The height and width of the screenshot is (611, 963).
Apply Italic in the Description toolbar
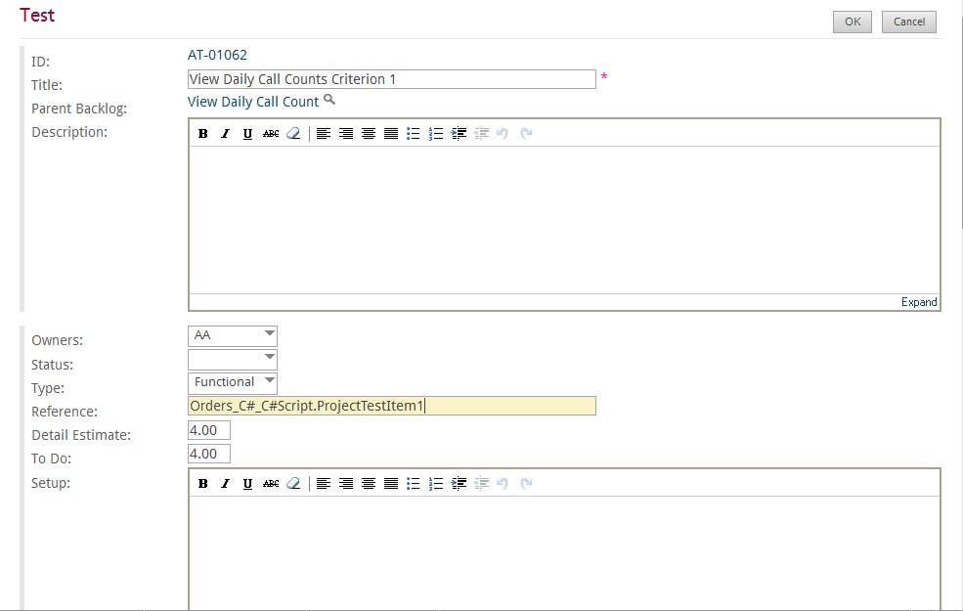226,133
